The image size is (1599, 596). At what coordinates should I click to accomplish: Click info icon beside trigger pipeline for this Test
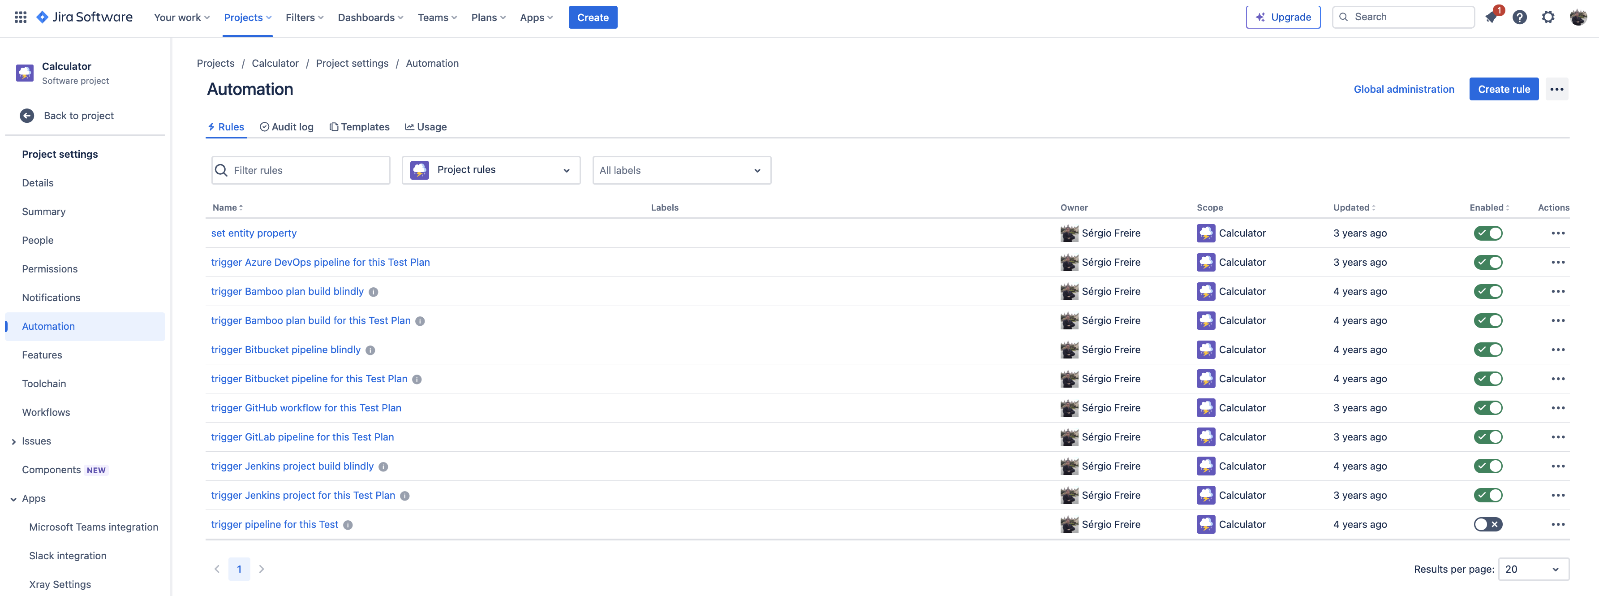[x=348, y=525]
